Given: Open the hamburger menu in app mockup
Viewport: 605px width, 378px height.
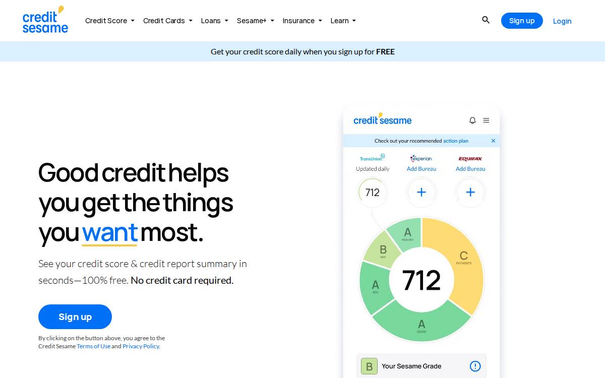Looking at the screenshot, I should [486, 120].
